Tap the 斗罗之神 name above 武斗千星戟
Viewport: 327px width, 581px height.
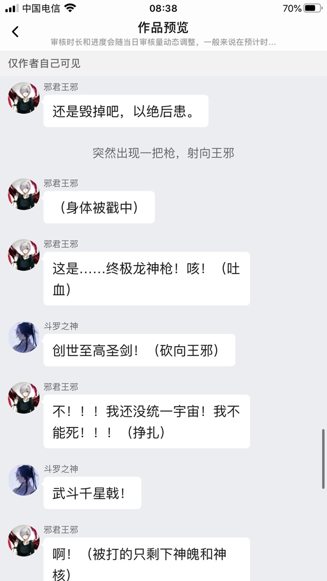(61, 469)
